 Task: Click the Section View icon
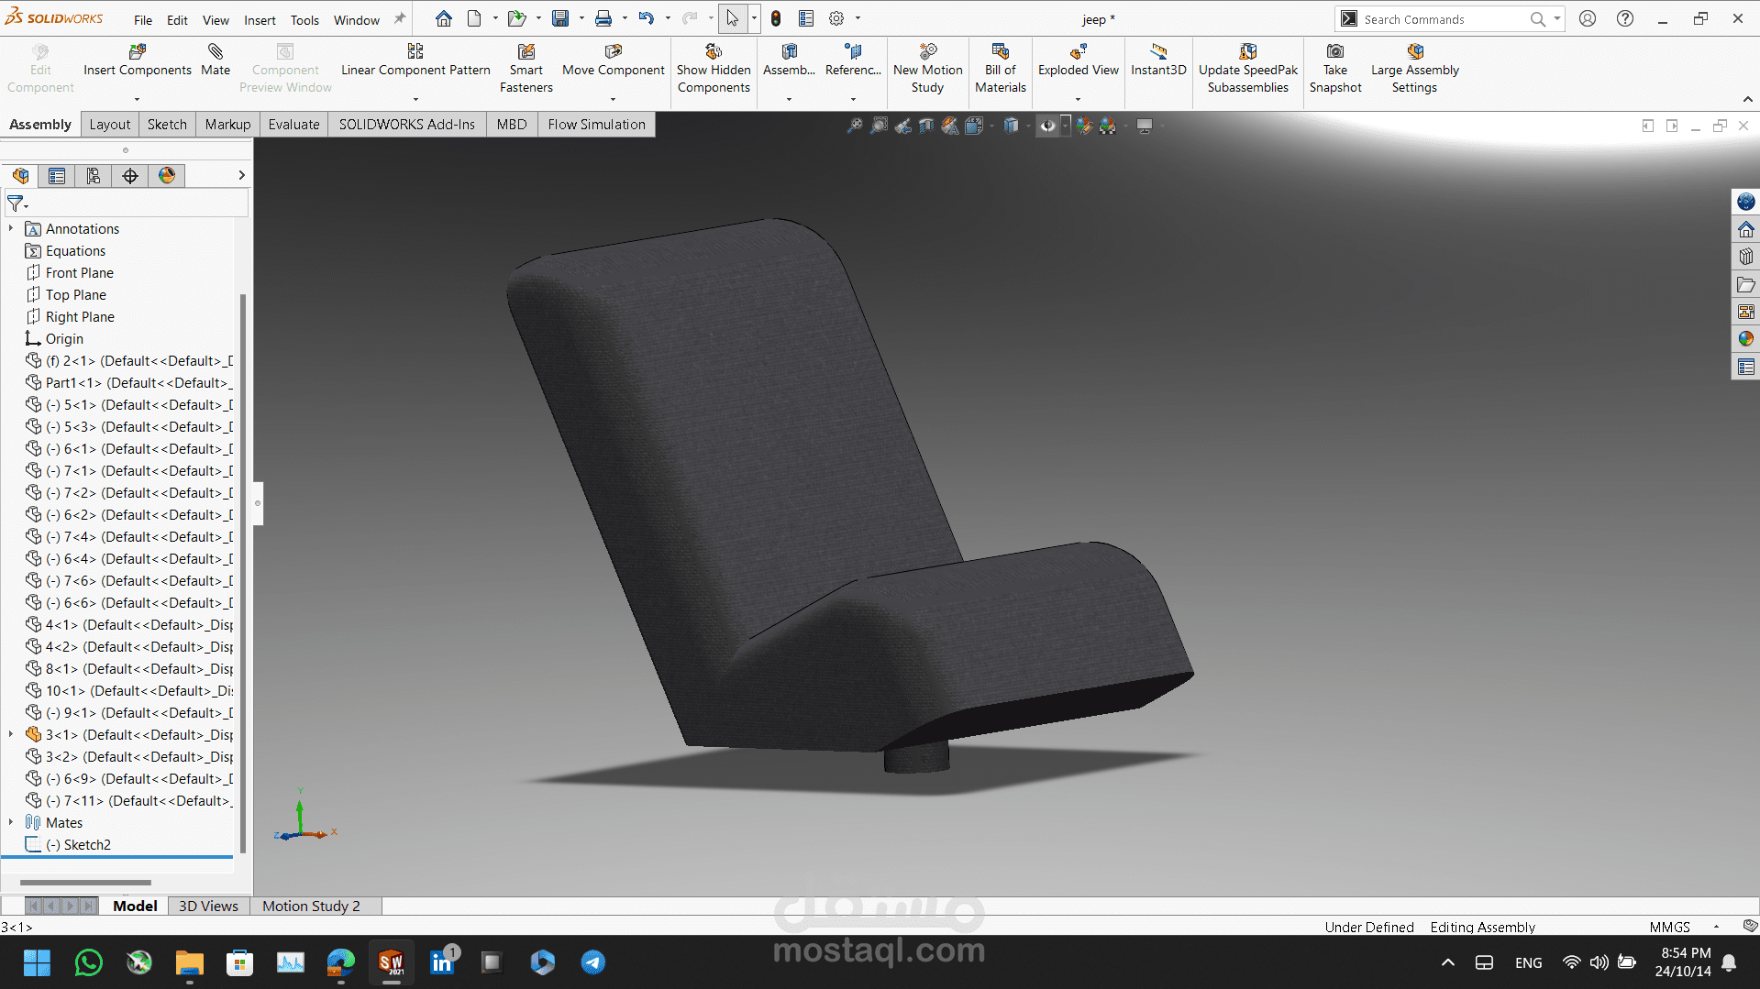(926, 126)
